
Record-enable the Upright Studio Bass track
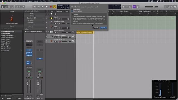[60, 42]
